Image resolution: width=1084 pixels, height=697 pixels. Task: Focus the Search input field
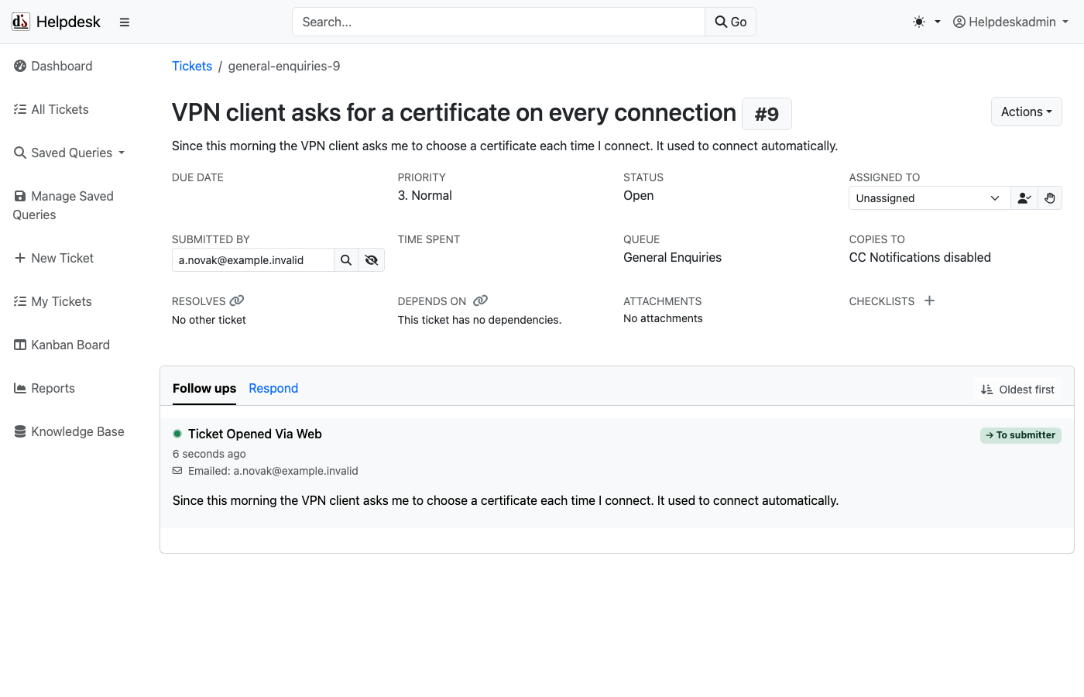tap(499, 22)
